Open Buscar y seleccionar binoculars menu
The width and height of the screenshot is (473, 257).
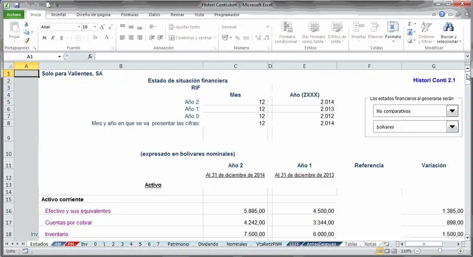coord(449,33)
